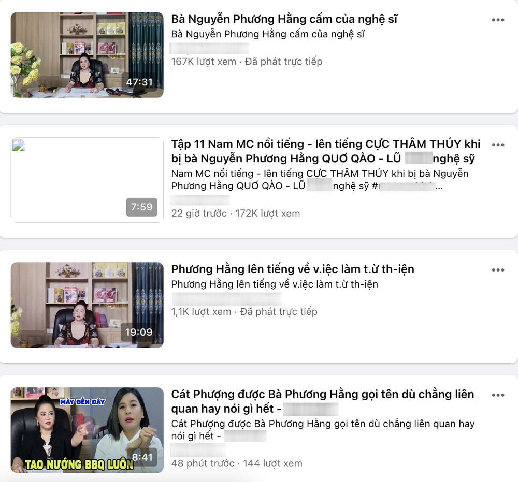Image resolution: width=518 pixels, height=482 pixels.
Task: Click the '167K lượt xem · Đã phát trực tiếp' text
Action: coord(247,62)
